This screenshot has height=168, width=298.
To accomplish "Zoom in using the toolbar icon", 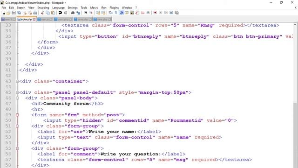I will click(x=86, y=13).
